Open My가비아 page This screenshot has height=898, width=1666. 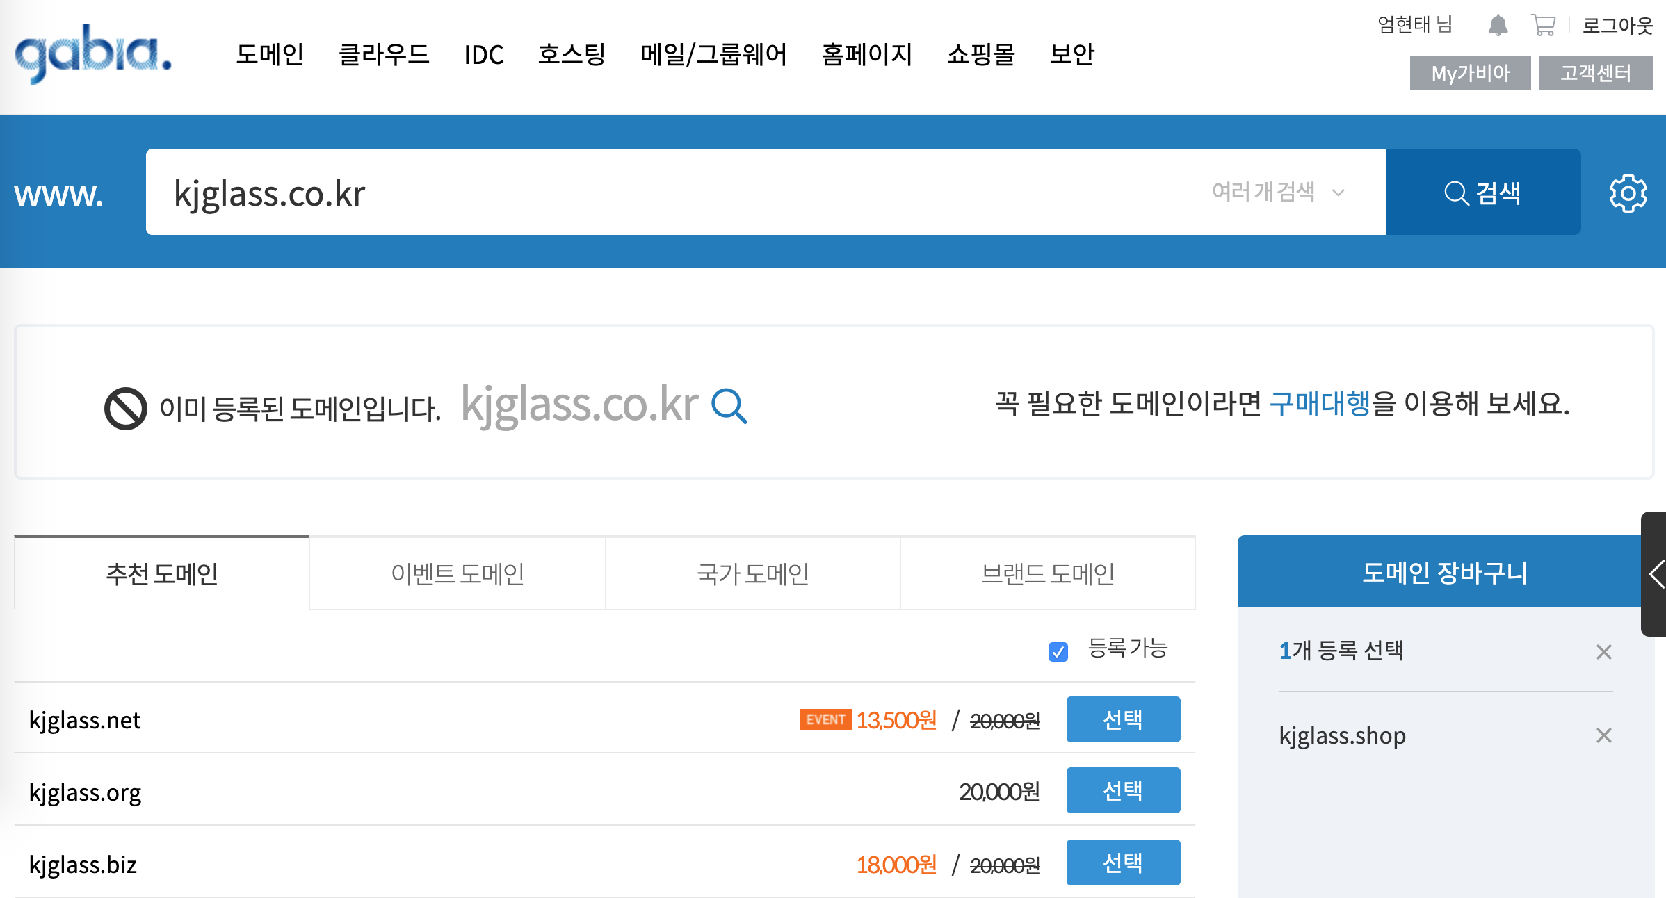pos(1470,73)
